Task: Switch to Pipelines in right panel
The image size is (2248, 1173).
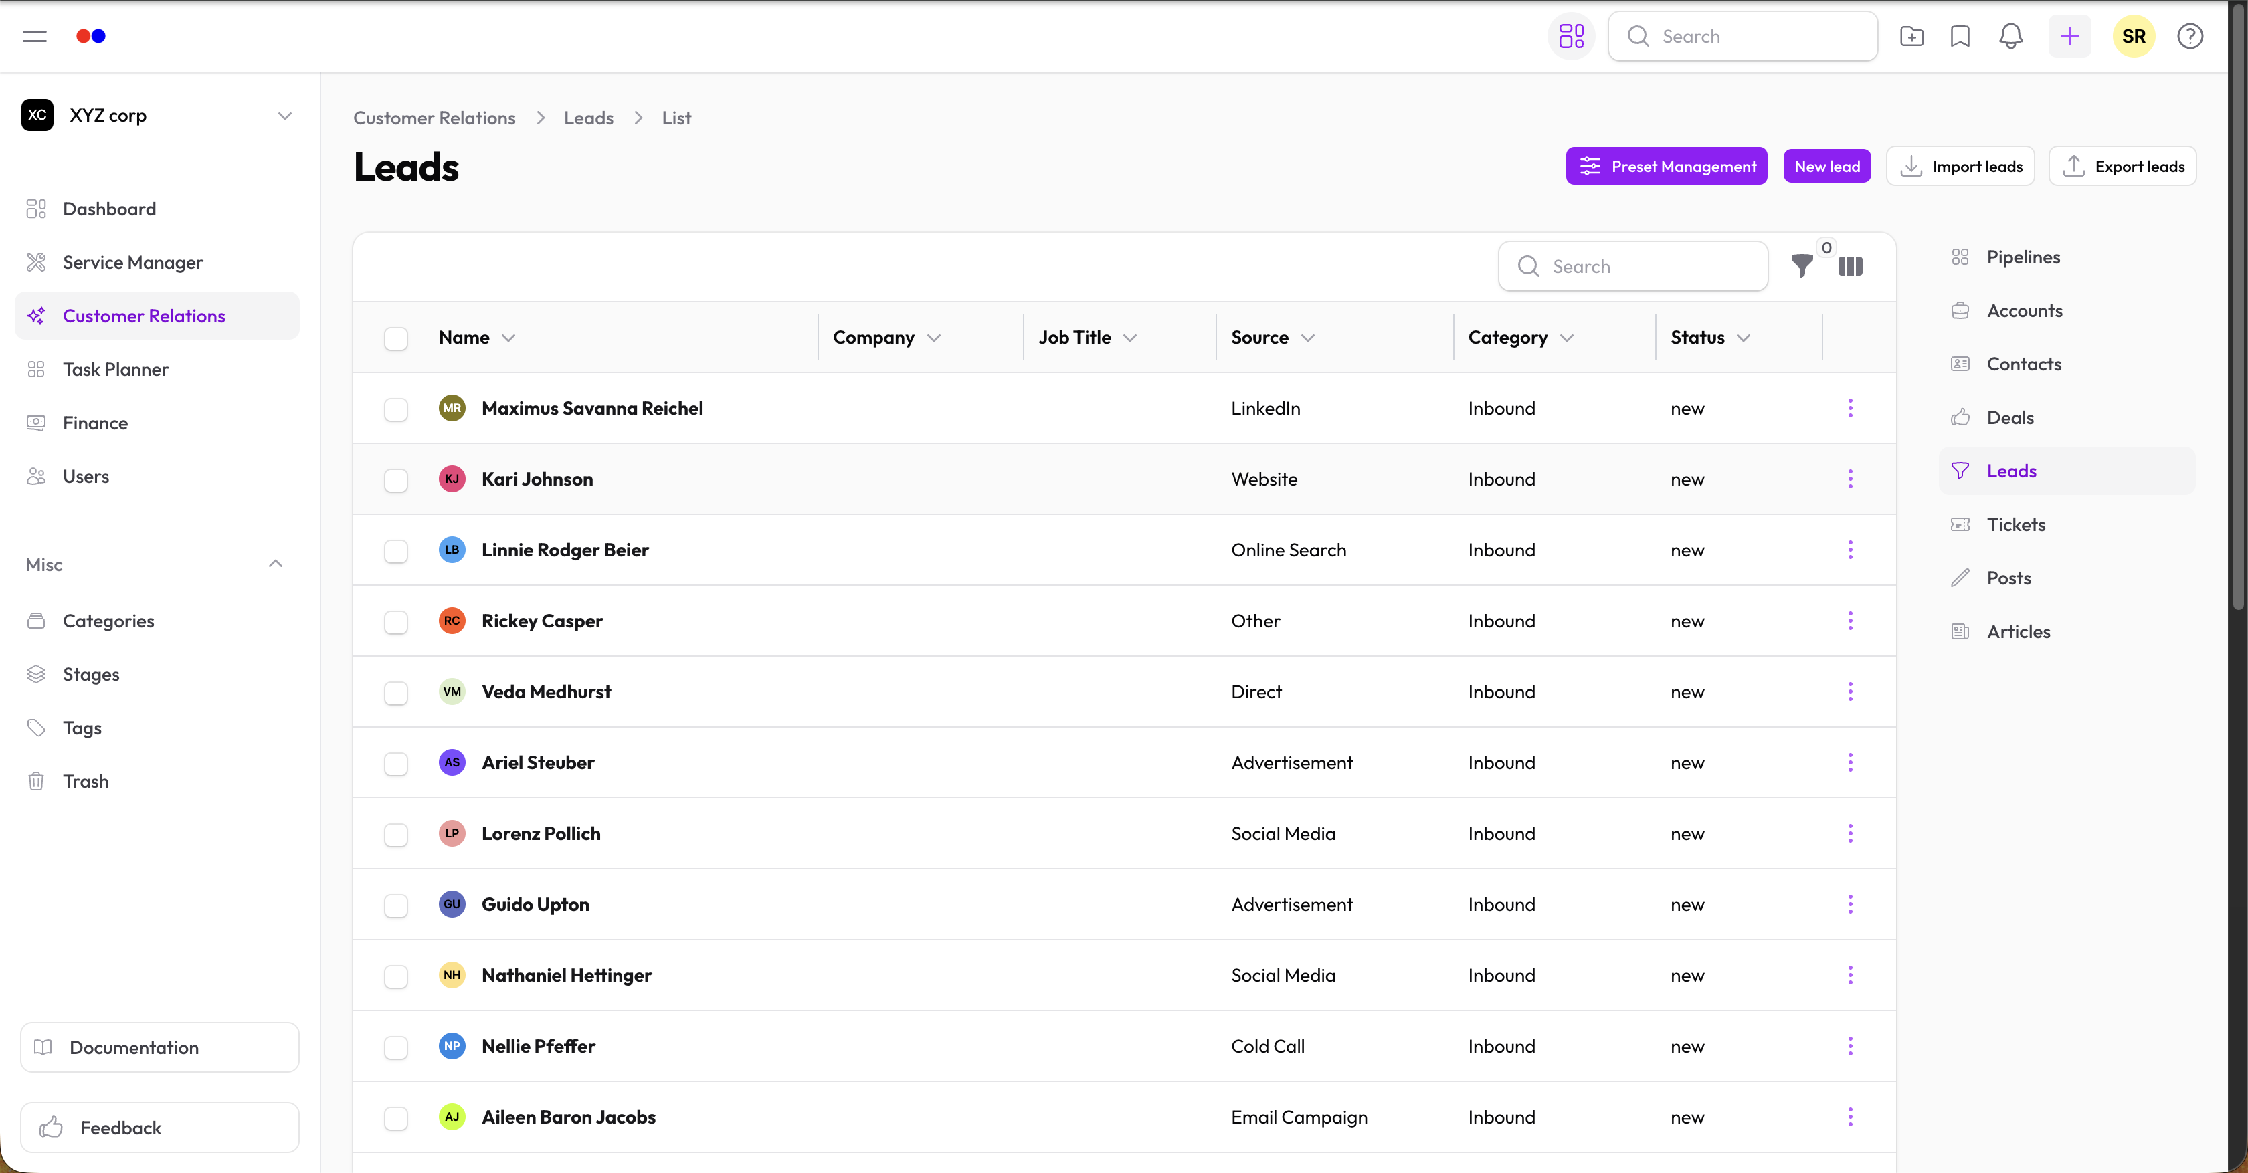Action: click(x=2067, y=257)
